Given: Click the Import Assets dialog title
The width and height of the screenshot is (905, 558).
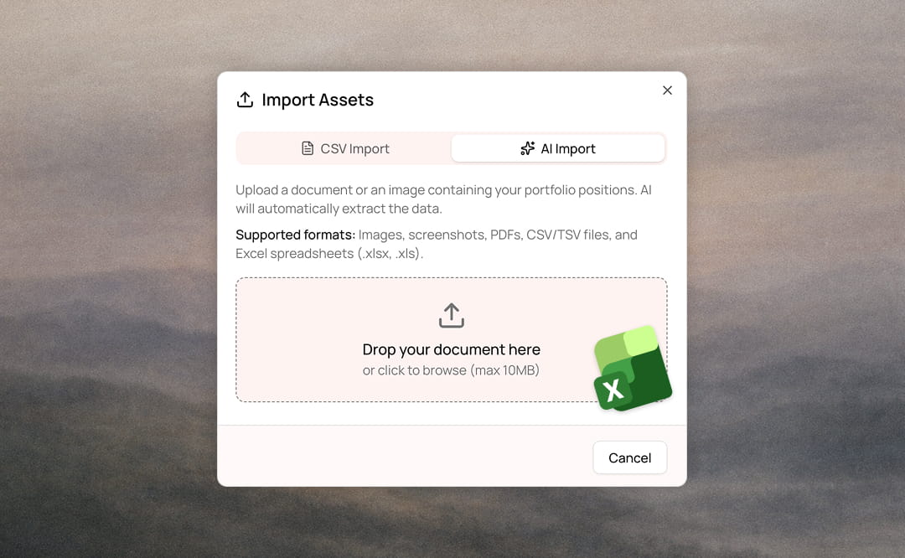Looking at the screenshot, I should point(317,100).
